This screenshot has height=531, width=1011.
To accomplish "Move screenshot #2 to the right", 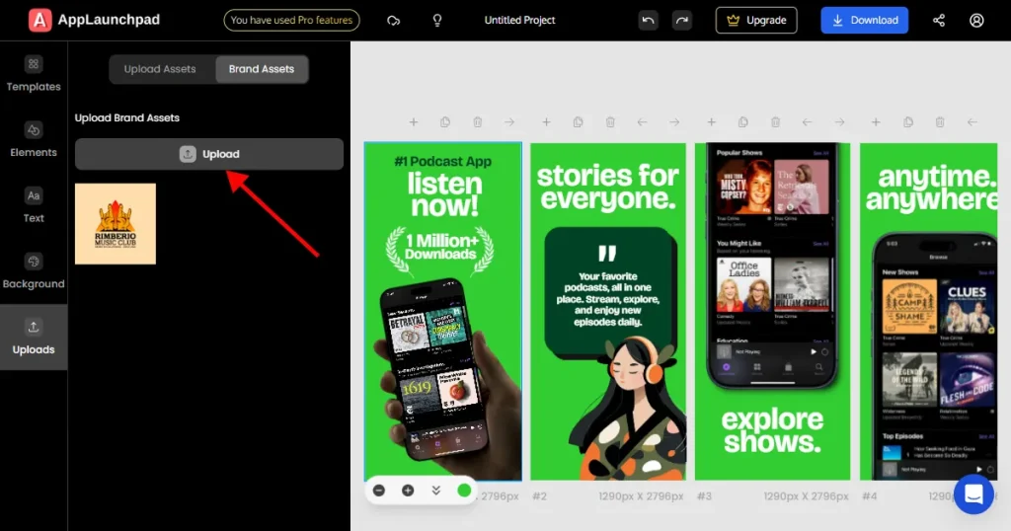I will tap(674, 121).
